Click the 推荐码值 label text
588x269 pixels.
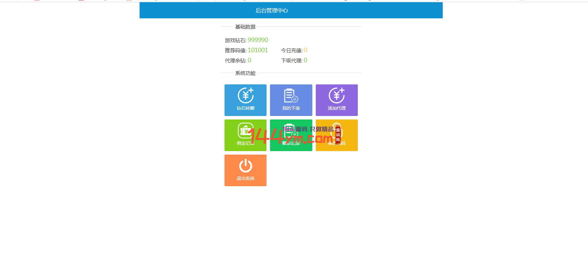tap(235, 51)
